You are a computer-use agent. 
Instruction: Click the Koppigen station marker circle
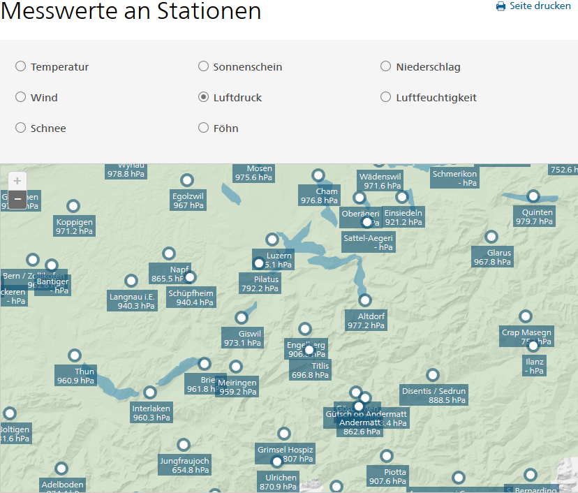coord(73,206)
